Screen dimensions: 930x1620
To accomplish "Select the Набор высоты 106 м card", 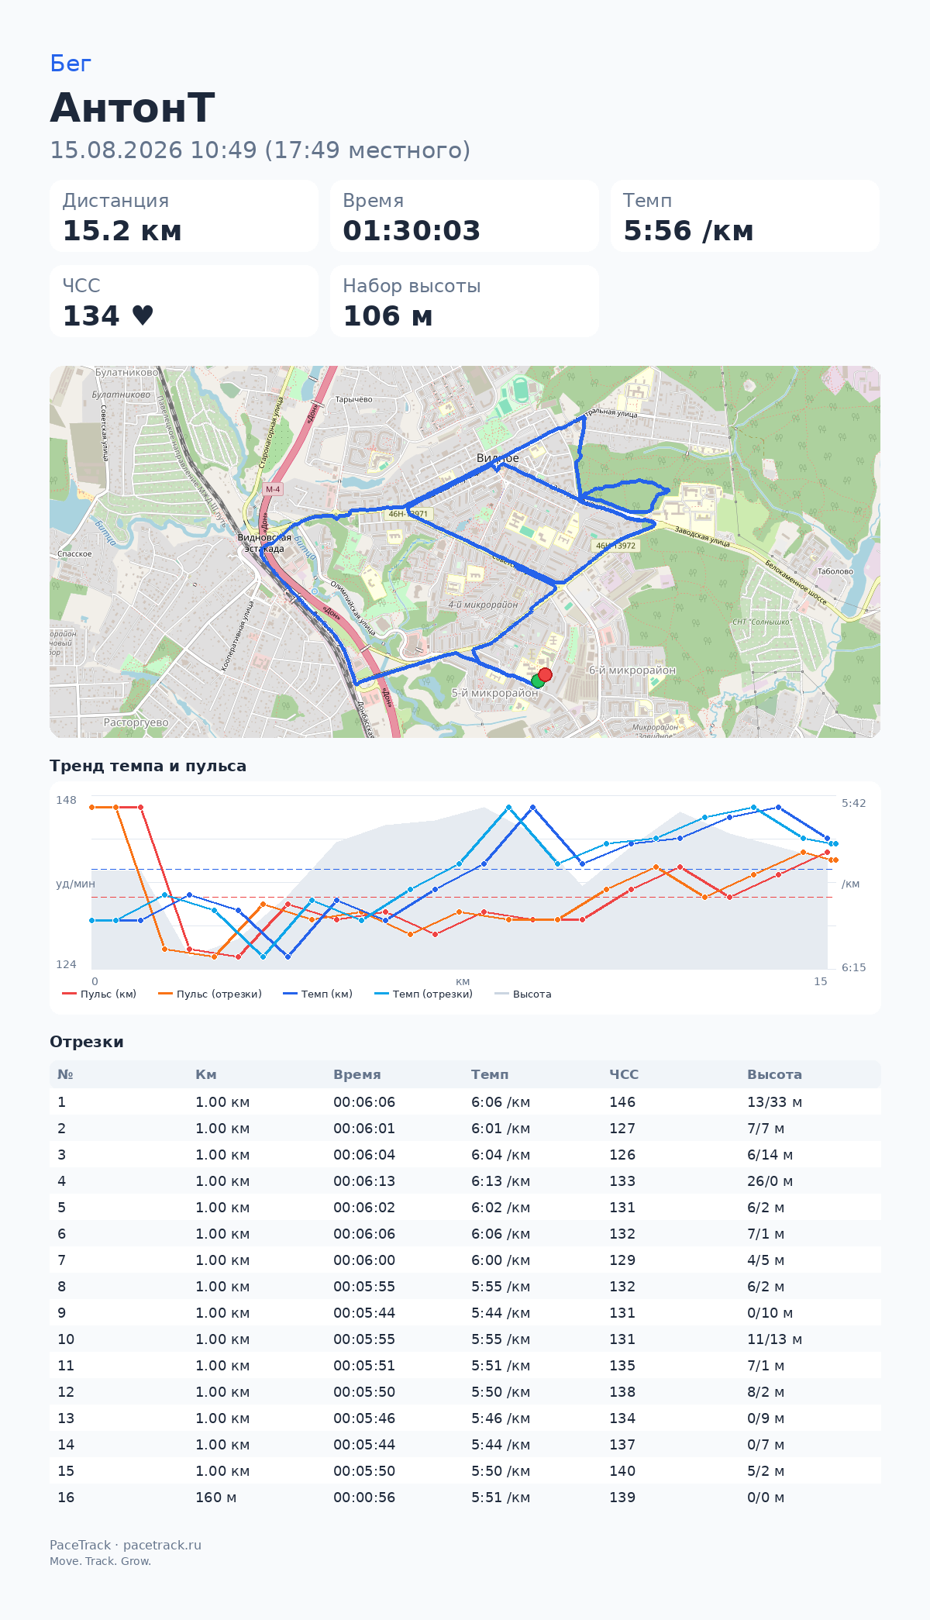I will pos(464,302).
